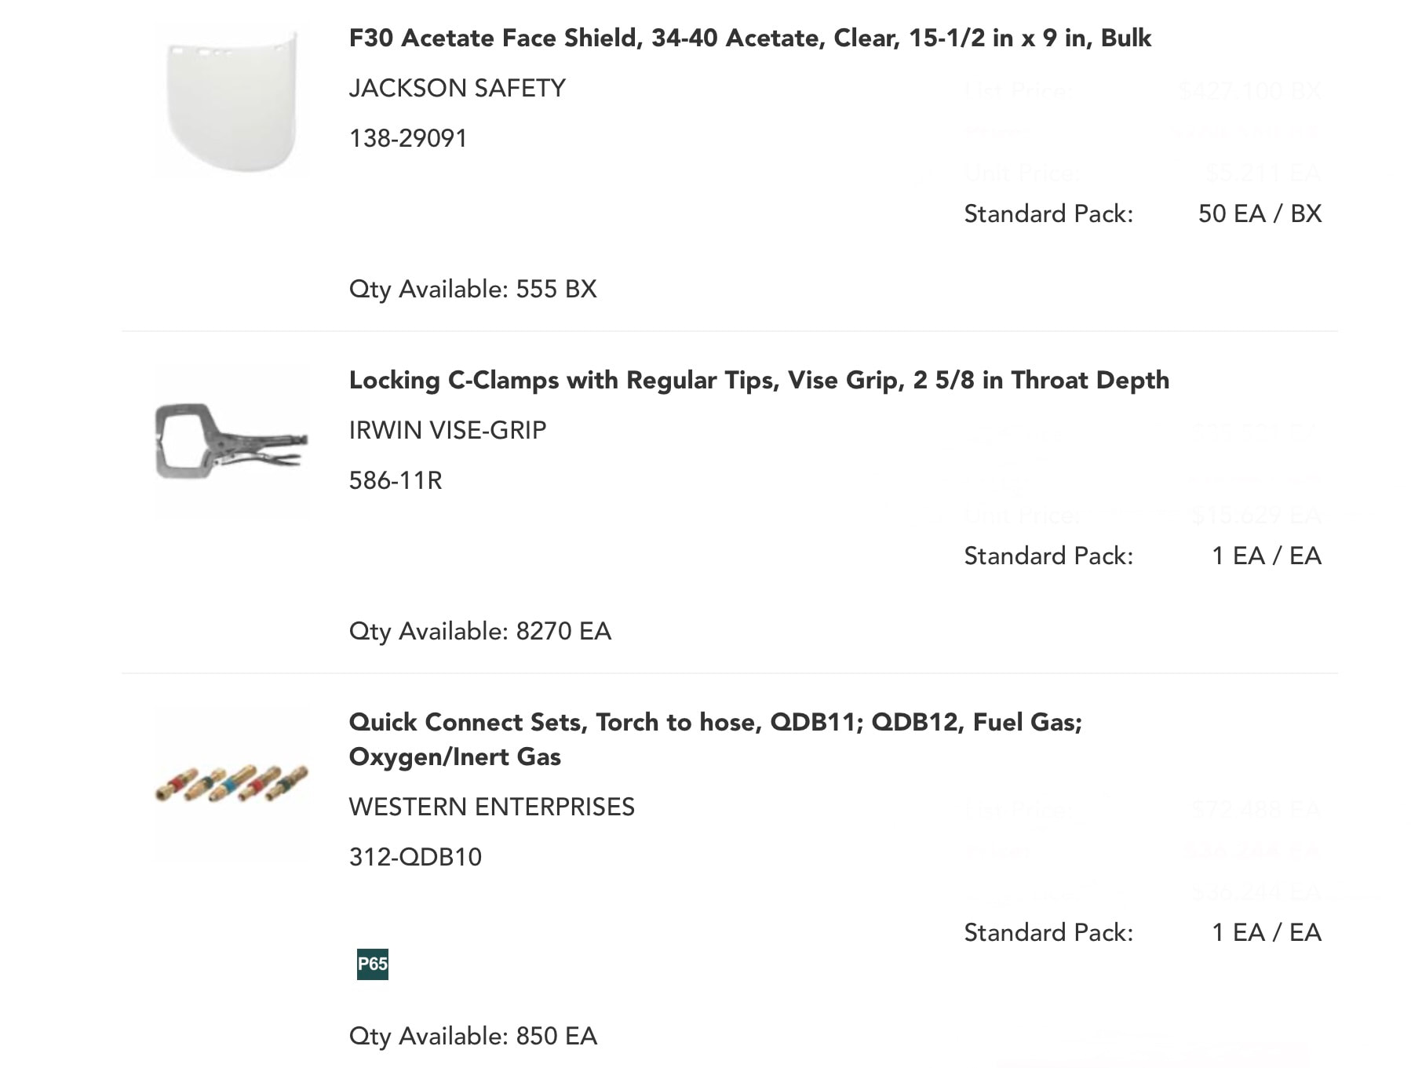Open the Quick Connect Sets product title
The image size is (1411, 1068).
(715, 739)
